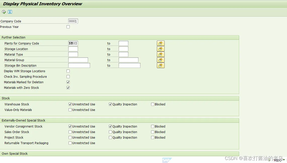Enable Display WM Storage Locations checkbox
The width and height of the screenshot is (287, 163).
(x=68, y=71)
